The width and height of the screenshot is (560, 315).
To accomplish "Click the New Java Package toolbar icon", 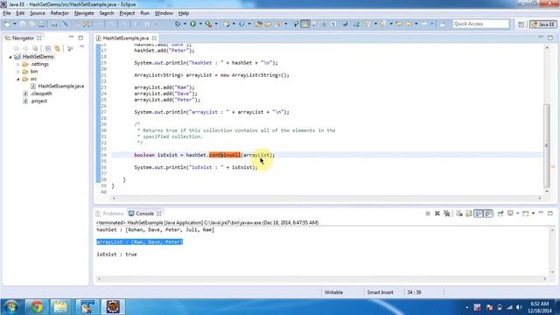I will point(227,24).
